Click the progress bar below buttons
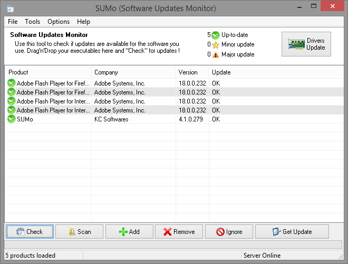Viewport: 348px width, 264px height. [x=173, y=244]
